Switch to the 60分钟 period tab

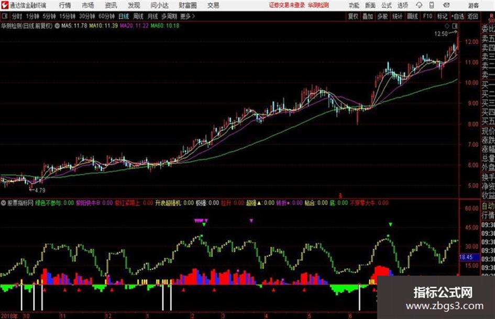tap(106, 16)
